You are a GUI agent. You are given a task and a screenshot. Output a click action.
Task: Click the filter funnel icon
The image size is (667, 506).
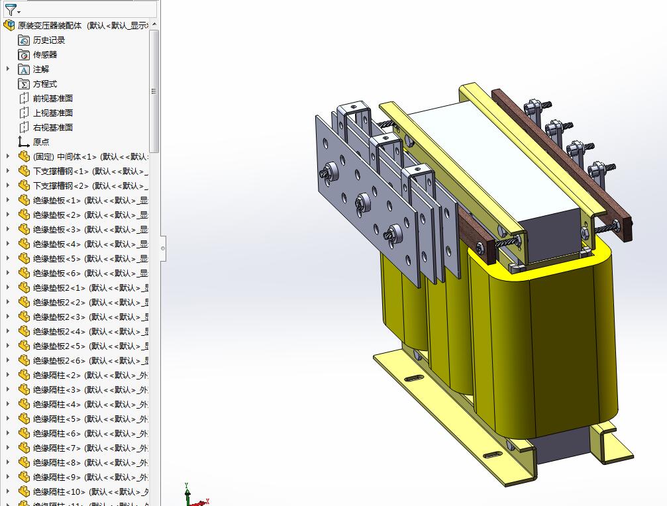pos(10,9)
